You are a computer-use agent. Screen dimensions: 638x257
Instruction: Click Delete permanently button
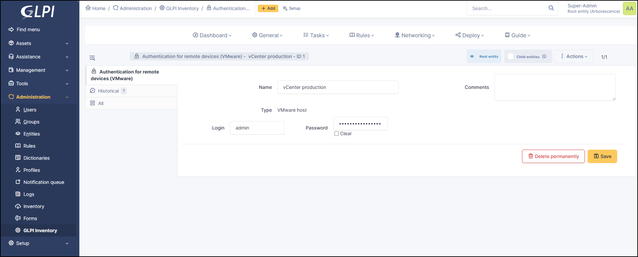click(x=553, y=156)
